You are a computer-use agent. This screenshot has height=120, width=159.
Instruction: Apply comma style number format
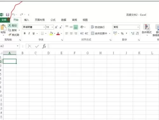click(126, 34)
